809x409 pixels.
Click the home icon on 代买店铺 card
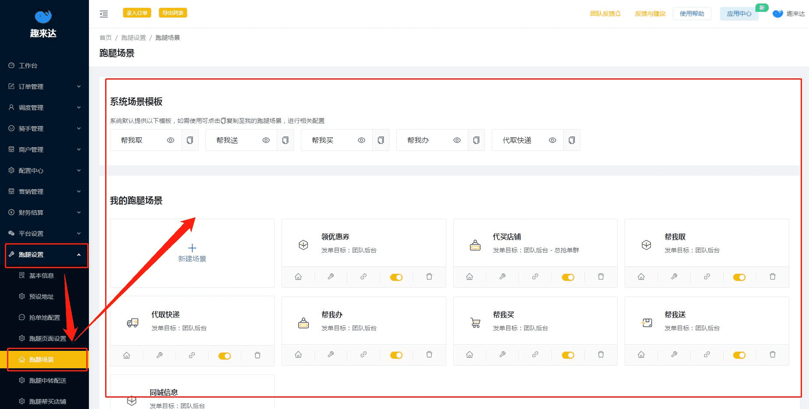tap(470, 276)
